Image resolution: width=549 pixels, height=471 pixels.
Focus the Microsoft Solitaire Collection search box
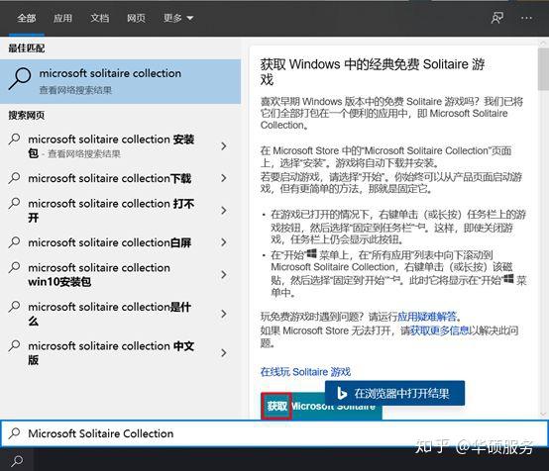pos(274,433)
